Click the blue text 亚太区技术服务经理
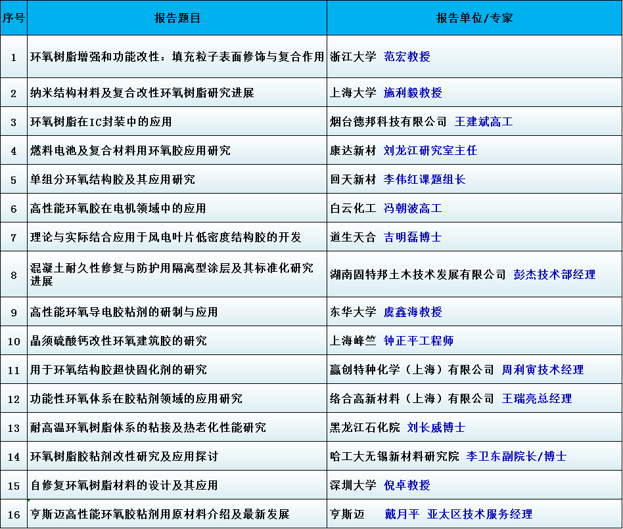Viewport: 623px width, 529px height. [x=480, y=515]
